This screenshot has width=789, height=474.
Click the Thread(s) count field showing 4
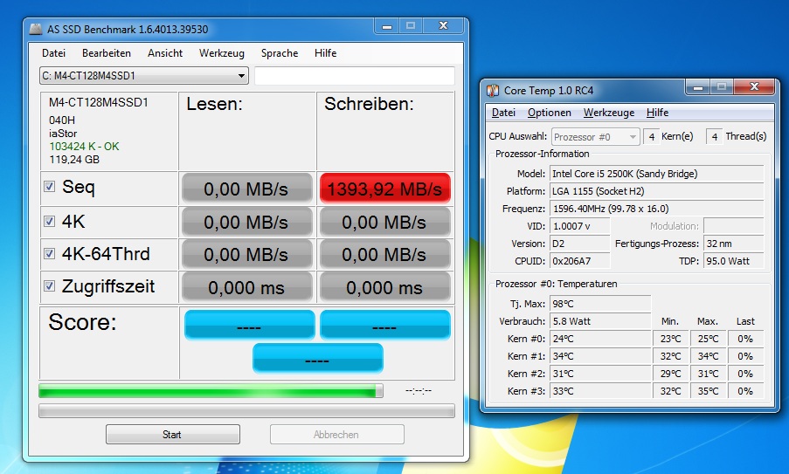coord(714,137)
